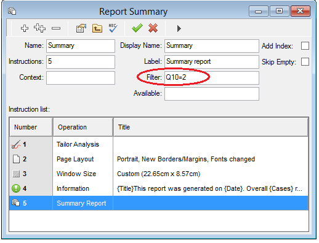Viewport: 319px width, 243px height.
Task: Maximize the Report Summary window
Action: (x=279, y=11)
